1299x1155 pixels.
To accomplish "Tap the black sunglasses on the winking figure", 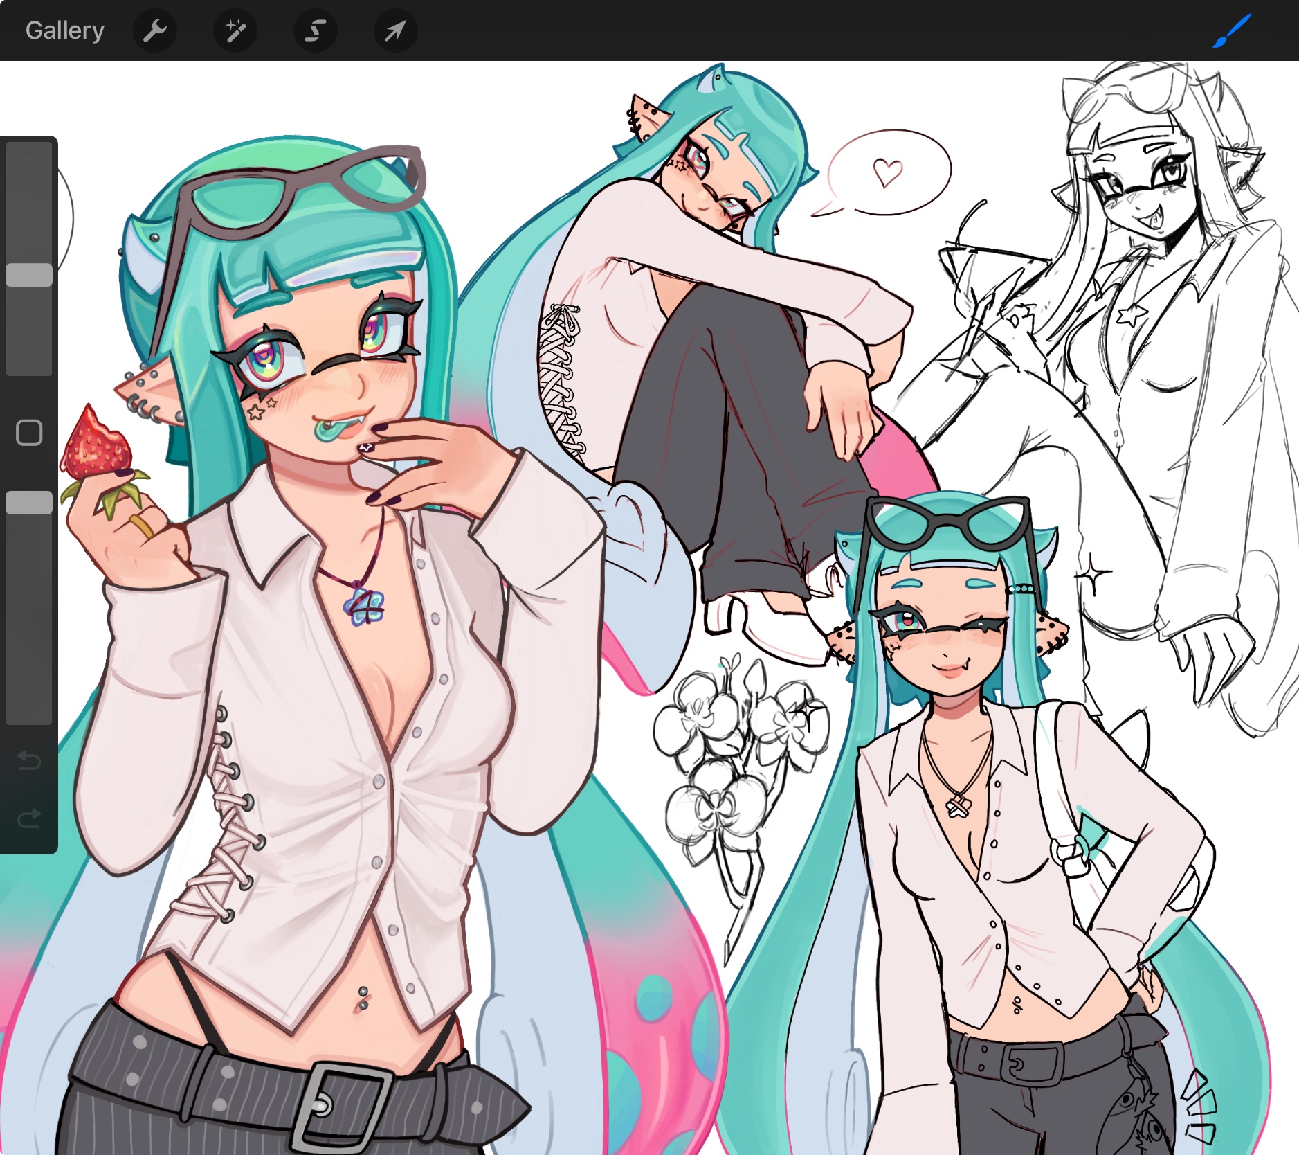I will [x=950, y=526].
